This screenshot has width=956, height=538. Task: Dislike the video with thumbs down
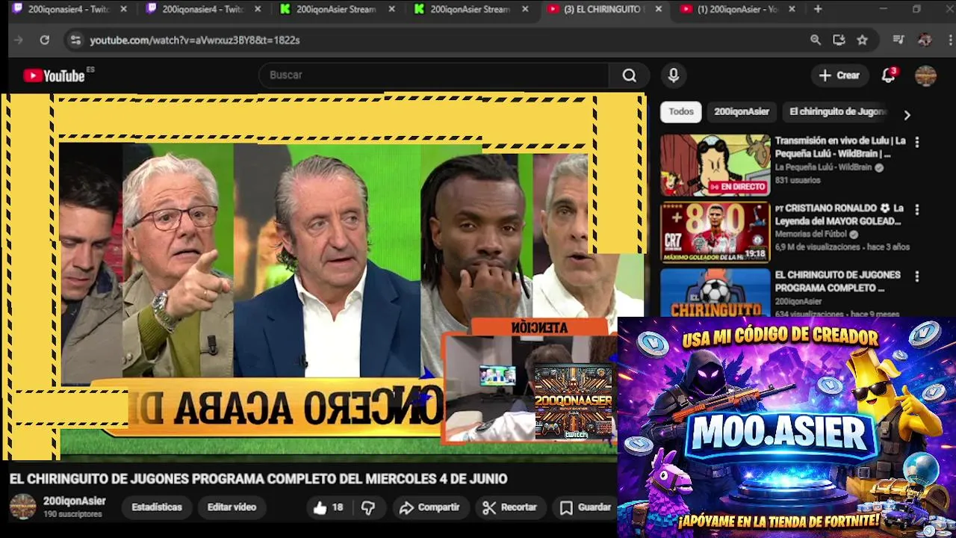368,507
